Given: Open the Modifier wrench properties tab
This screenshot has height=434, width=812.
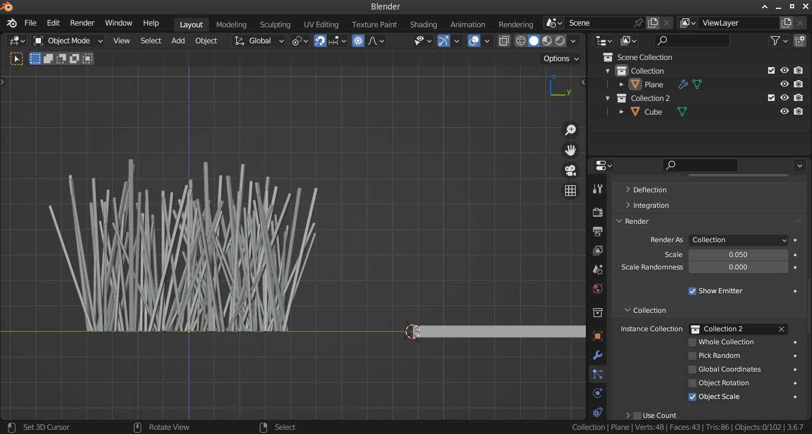Looking at the screenshot, I should pos(598,355).
